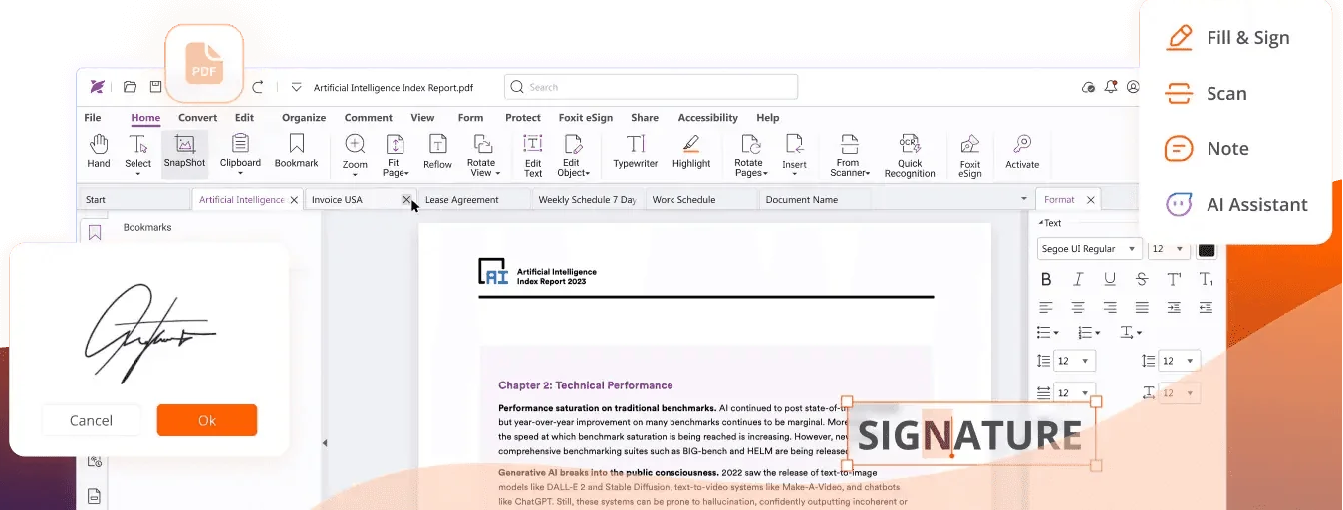Align text right in Format panel
1343x510 pixels.
pyautogui.click(x=1110, y=307)
